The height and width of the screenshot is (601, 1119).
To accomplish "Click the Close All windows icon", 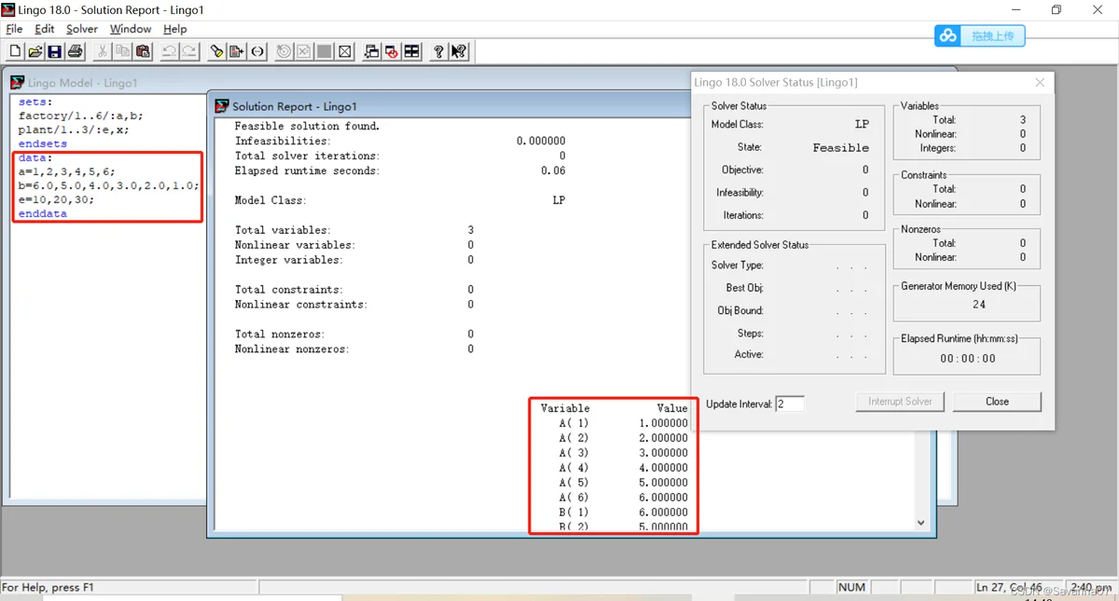I will coord(392,51).
